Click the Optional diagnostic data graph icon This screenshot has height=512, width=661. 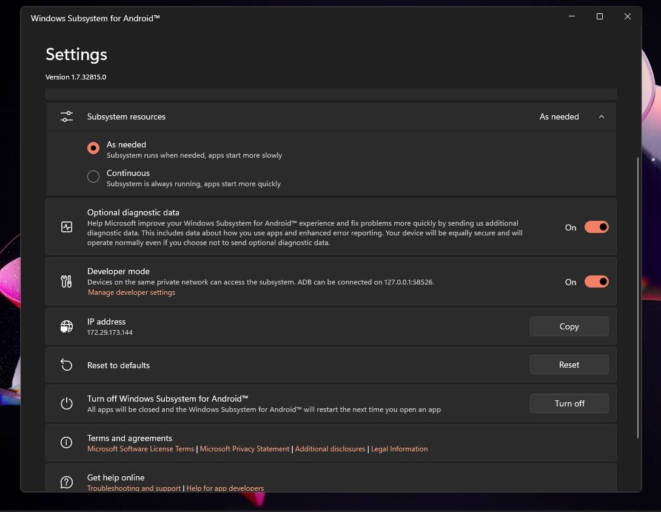[x=66, y=227]
